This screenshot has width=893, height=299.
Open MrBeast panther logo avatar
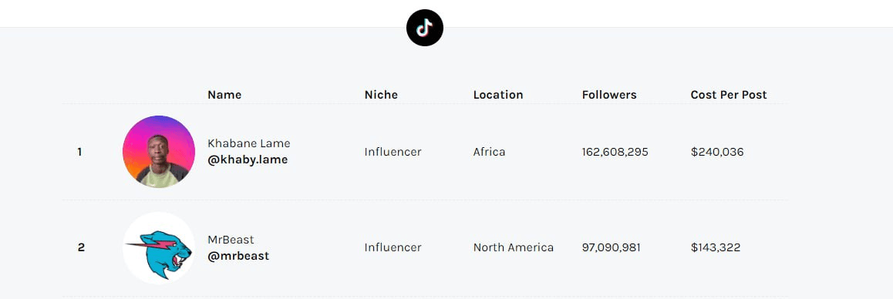pos(159,247)
